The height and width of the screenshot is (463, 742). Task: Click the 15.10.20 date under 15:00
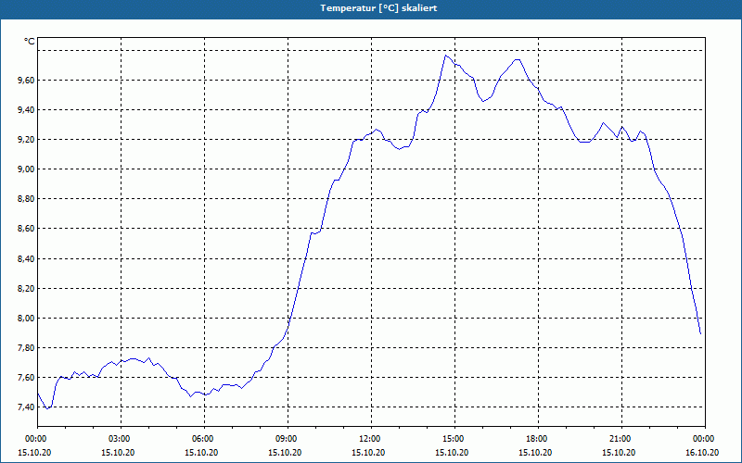452,452
